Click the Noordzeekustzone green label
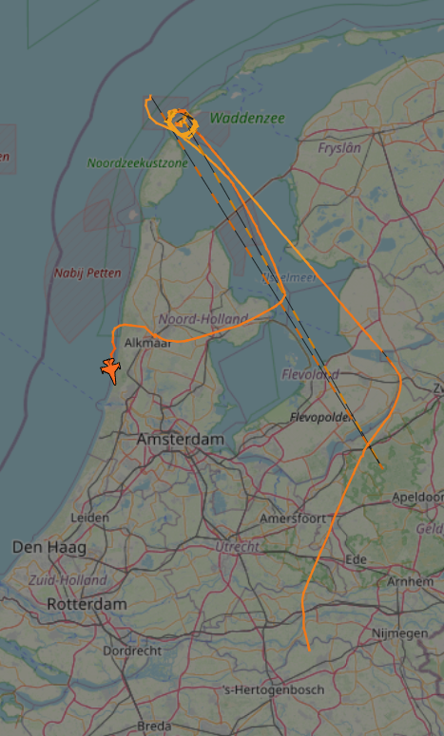Image resolution: width=444 pixels, height=736 pixels. 138,163
